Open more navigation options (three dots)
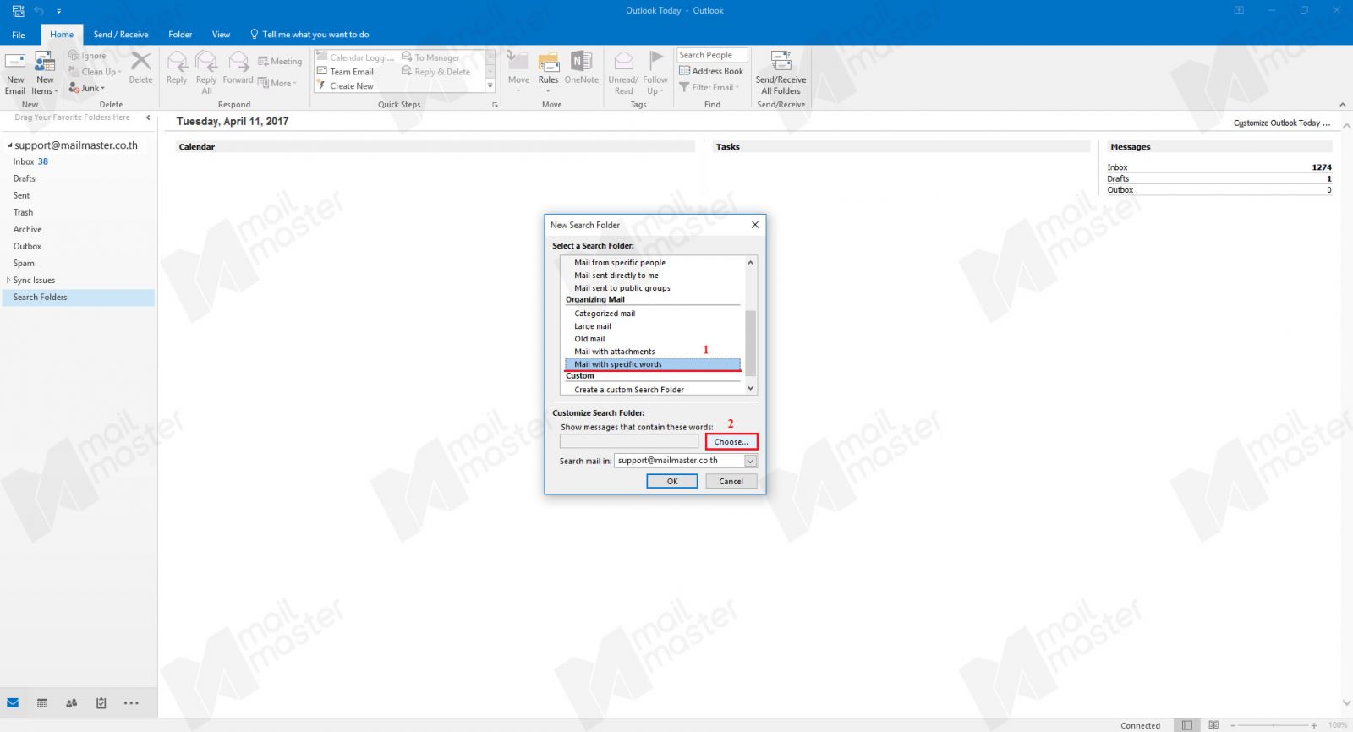This screenshot has height=732, width=1353. point(131,702)
